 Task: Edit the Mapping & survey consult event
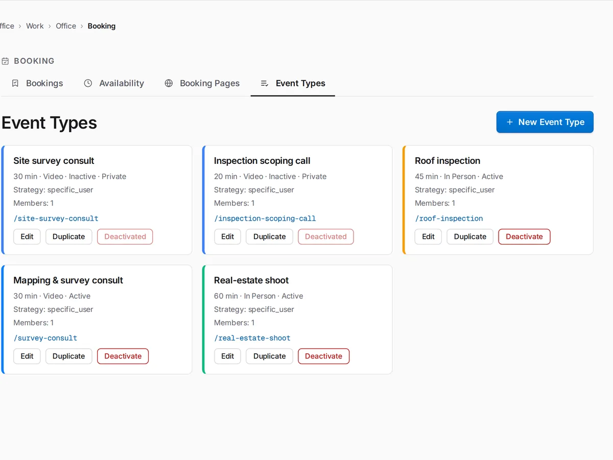(27, 356)
